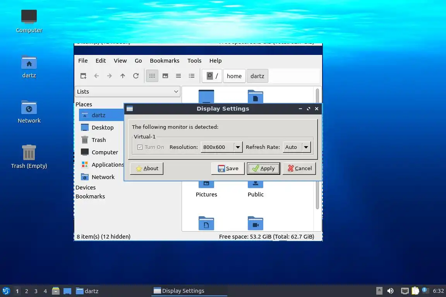Open the Tools menu
The width and height of the screenshot is (446, 297).
(x=194, y=61)
